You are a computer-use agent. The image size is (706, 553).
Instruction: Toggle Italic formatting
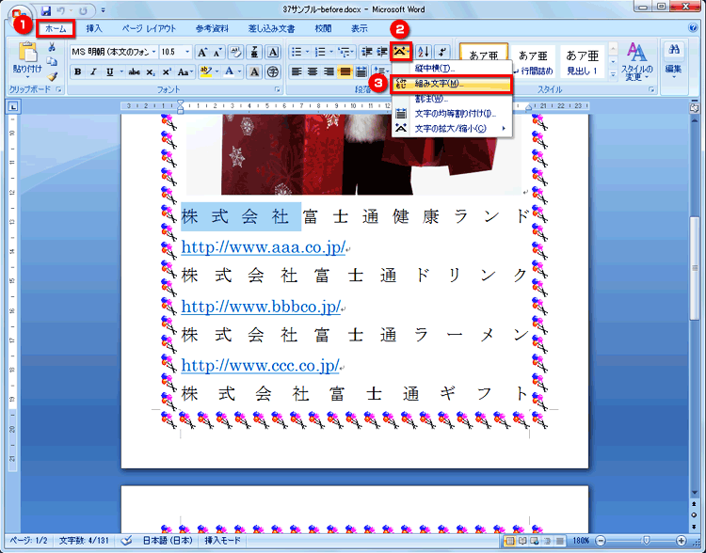93,72
